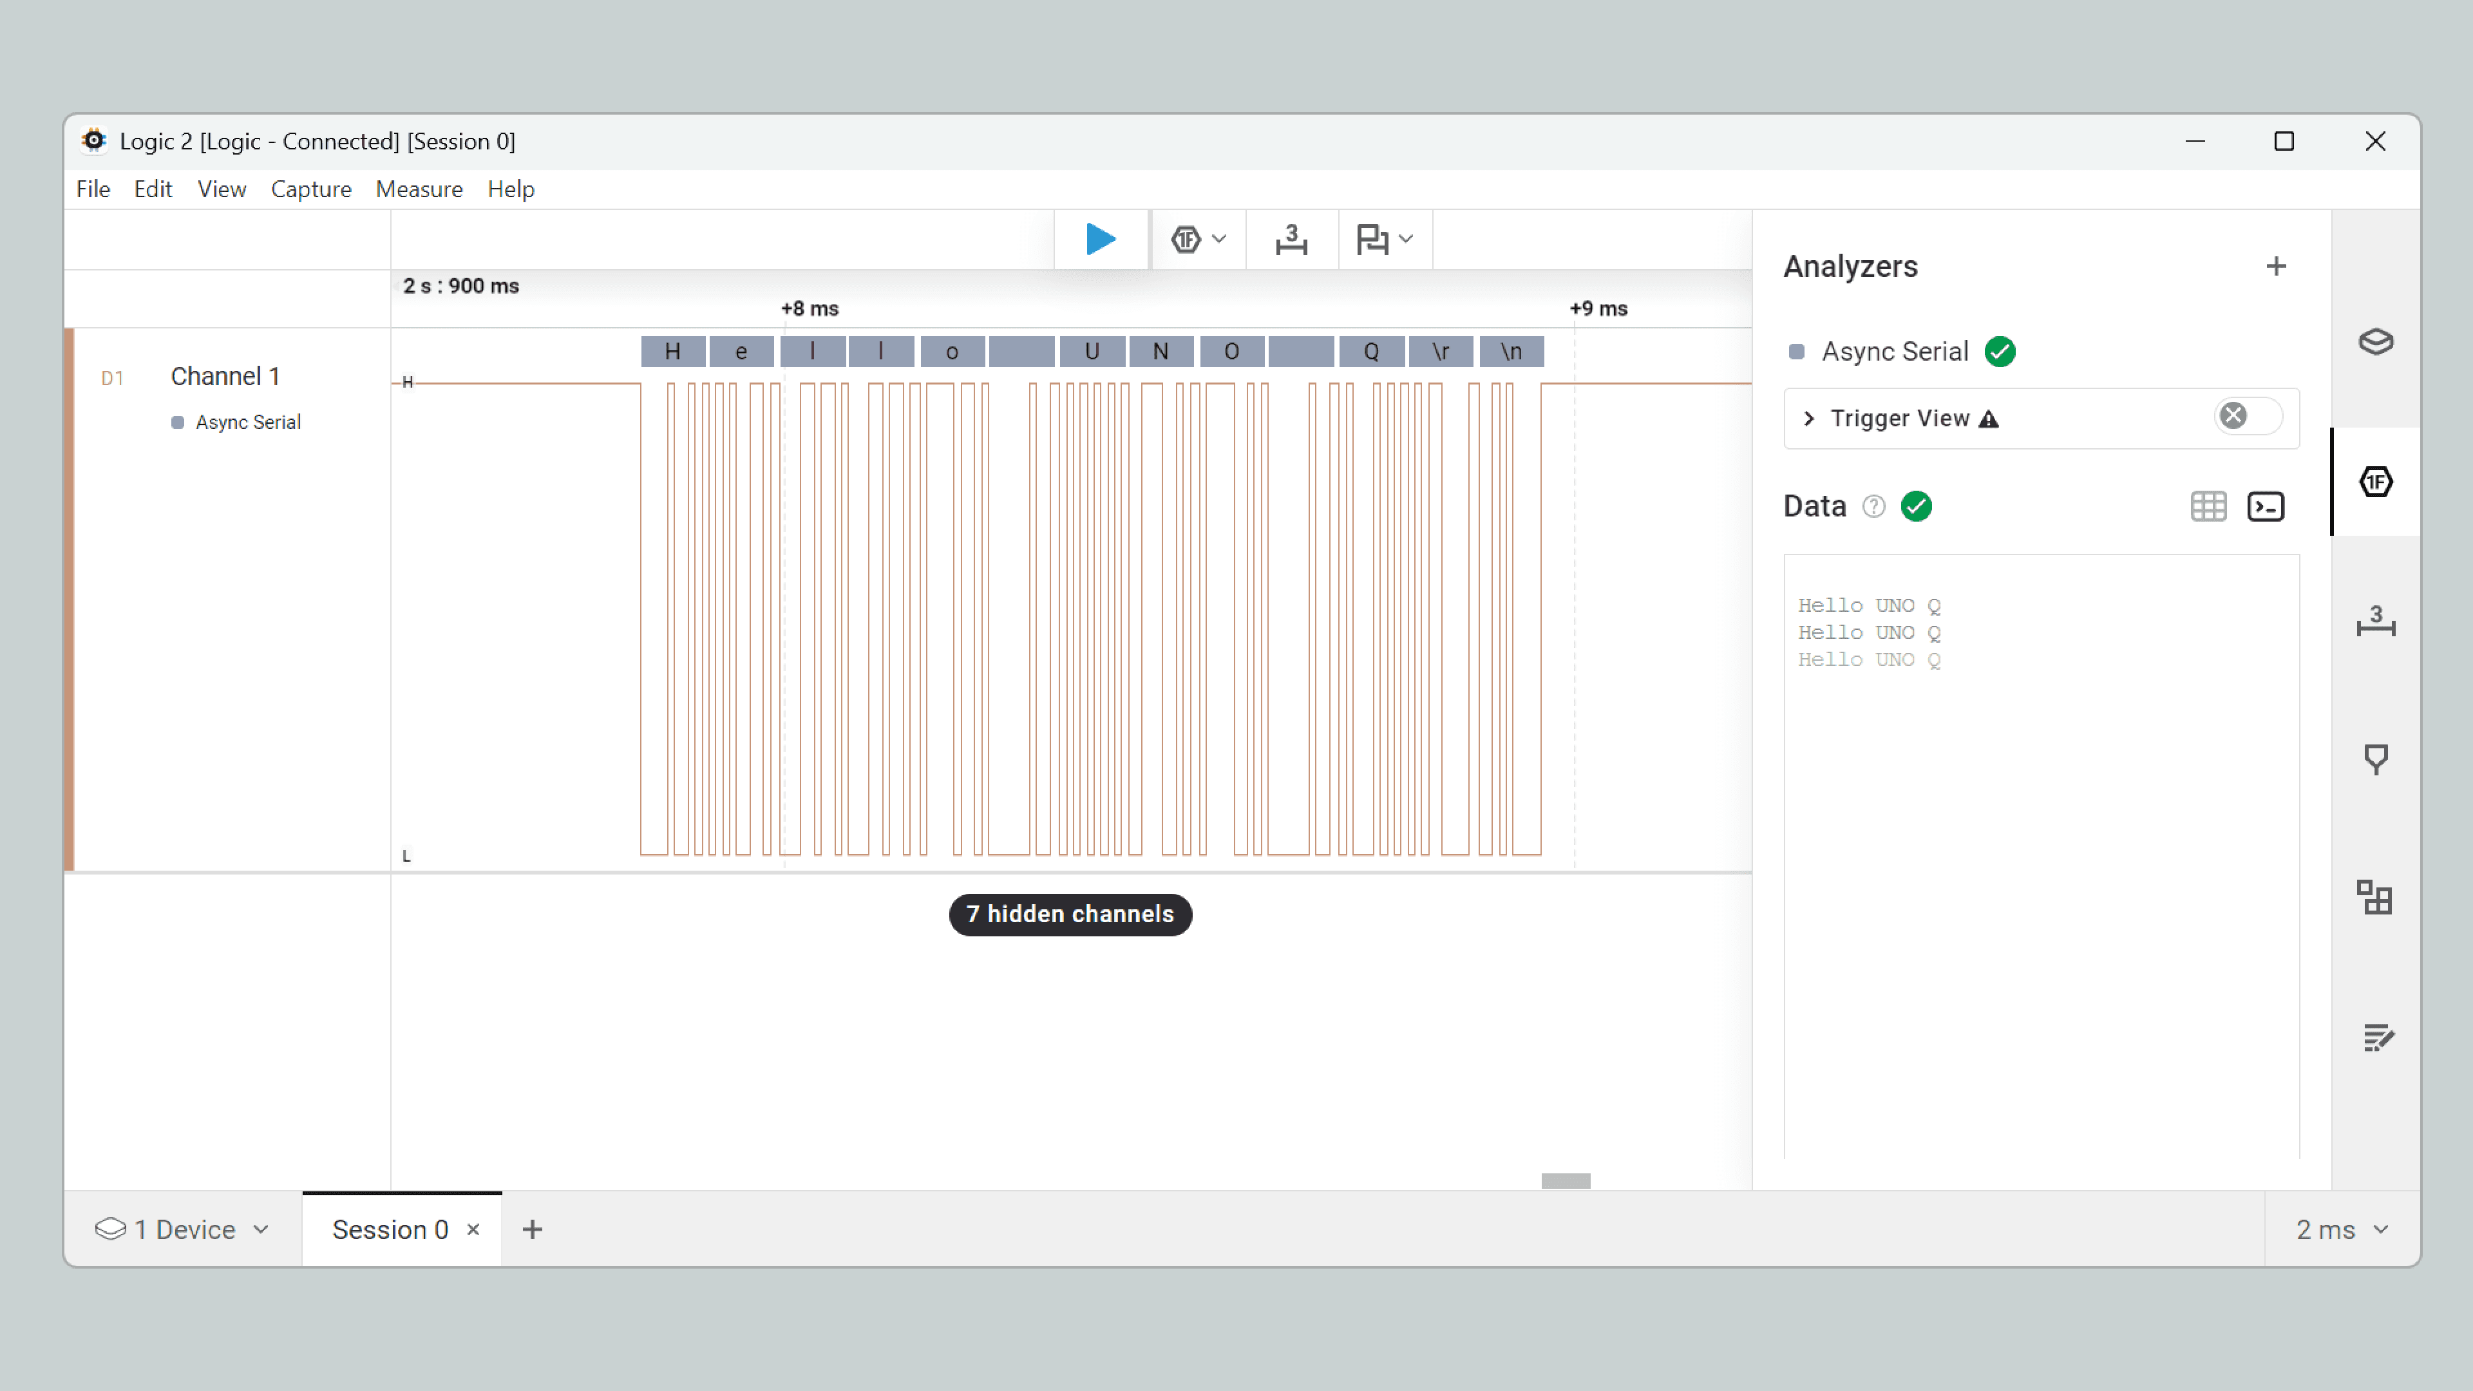Screen dimensions: 2473x1391
Task: Click the +8 ms timeline marker
Action: [x=810, y=308]
